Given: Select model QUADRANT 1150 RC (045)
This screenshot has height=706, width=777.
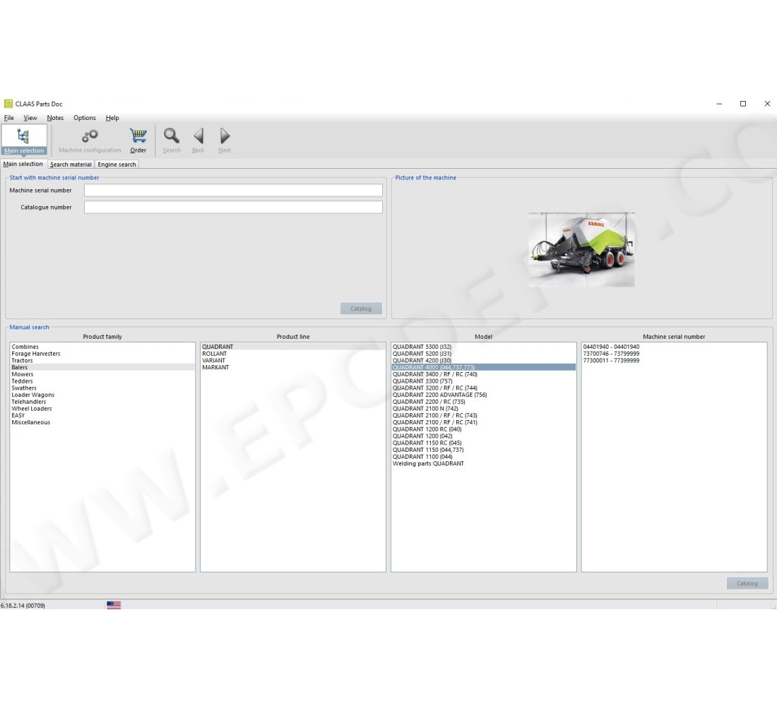Looking at the screenshot, I should pyautogui.click(x=484, y=443).
